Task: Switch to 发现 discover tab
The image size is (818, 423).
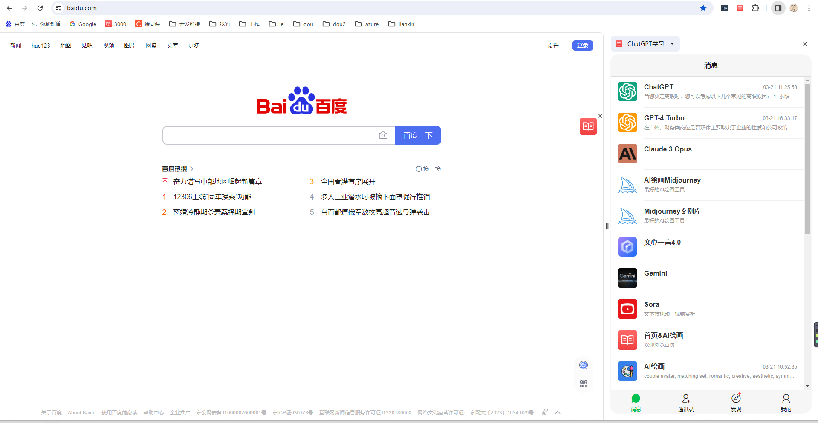Action: pyautogui.click(x=736, y=403)
